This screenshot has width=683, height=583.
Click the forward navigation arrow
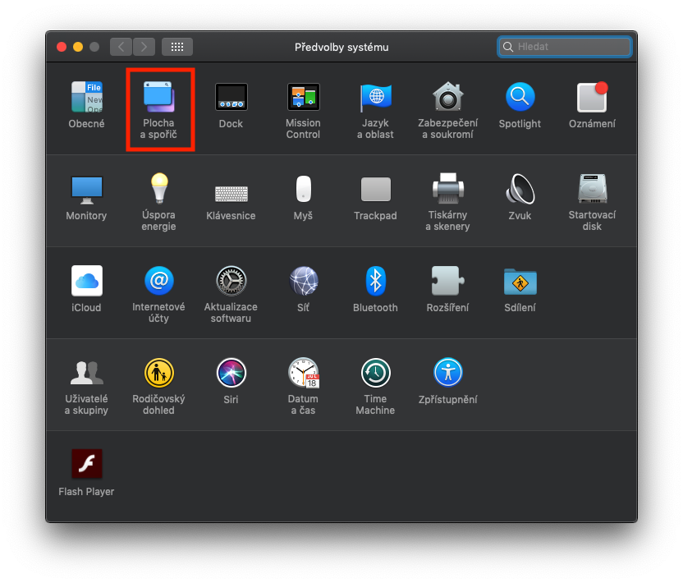tap(144, 47)
